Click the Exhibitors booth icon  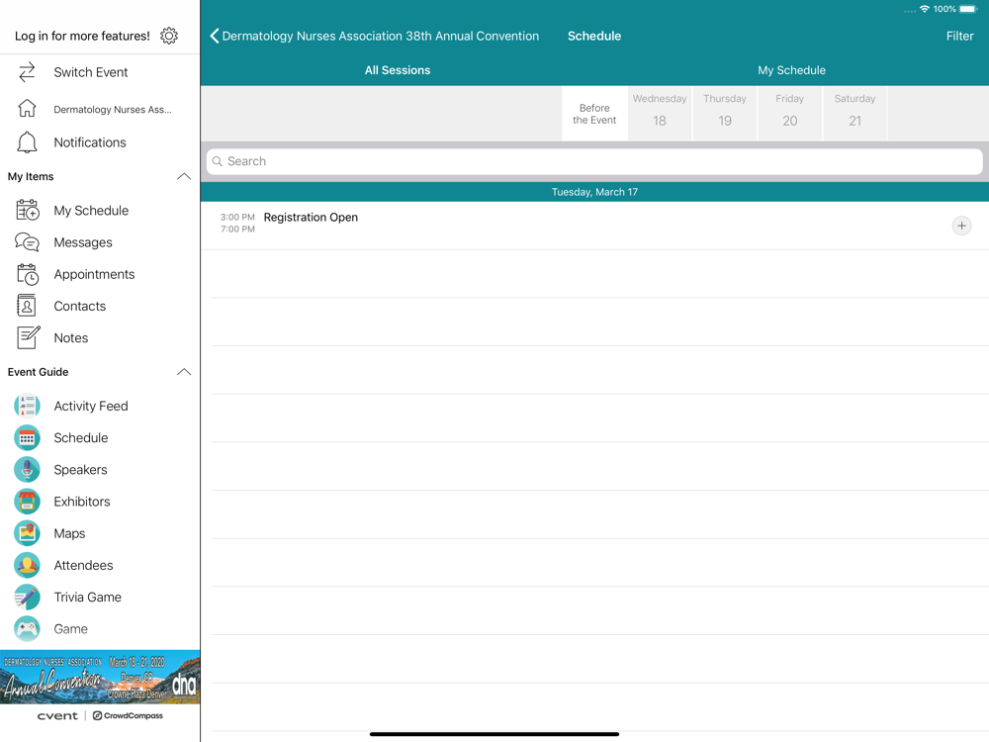[x=27, y=502]
